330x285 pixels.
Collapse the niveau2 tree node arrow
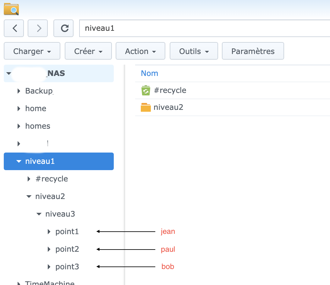(x=29, y=196)
